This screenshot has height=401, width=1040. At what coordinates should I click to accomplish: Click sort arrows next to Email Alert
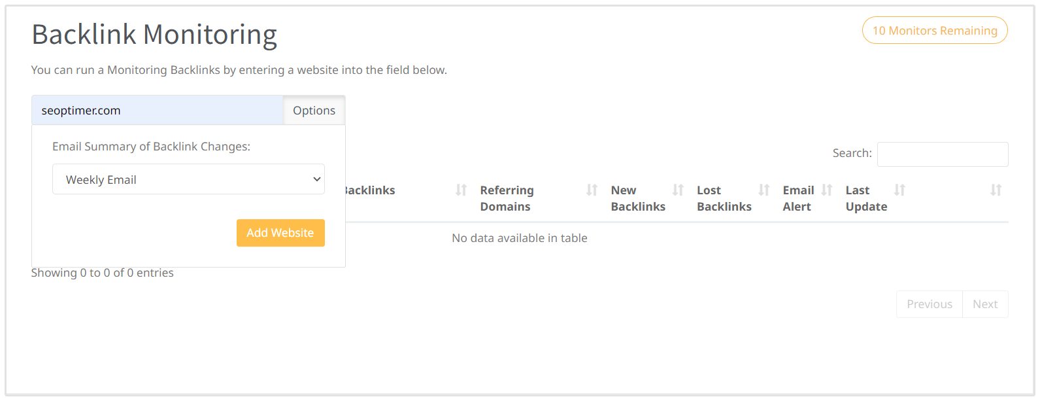coord(826,190)
